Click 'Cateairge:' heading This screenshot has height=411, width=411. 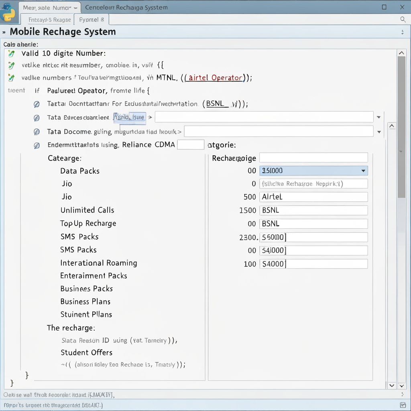(65, 158)
